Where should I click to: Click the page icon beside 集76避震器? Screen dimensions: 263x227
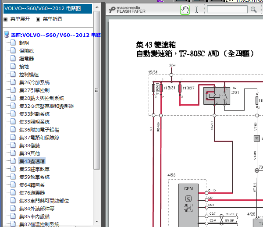pyautogui.click(x=13, y=192)
